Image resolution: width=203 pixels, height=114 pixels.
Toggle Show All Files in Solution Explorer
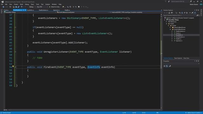(x=187, y=13)
